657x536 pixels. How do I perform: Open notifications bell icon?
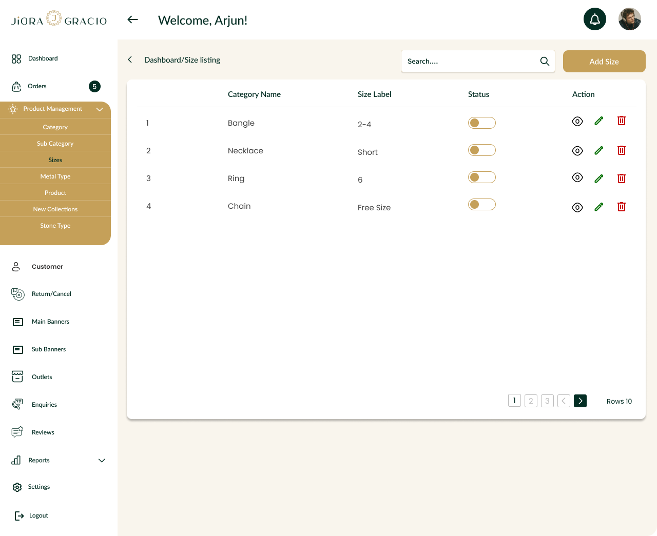[595, 19]
